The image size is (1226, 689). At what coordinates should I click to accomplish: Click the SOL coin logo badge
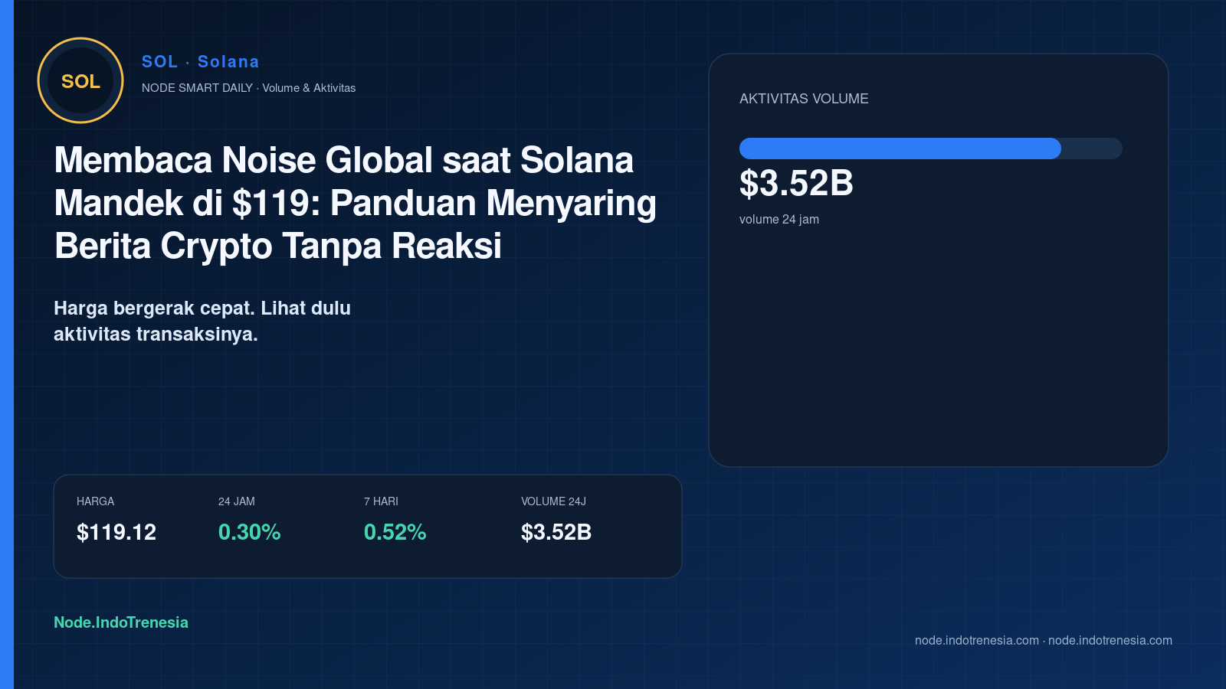pos(80,80)
